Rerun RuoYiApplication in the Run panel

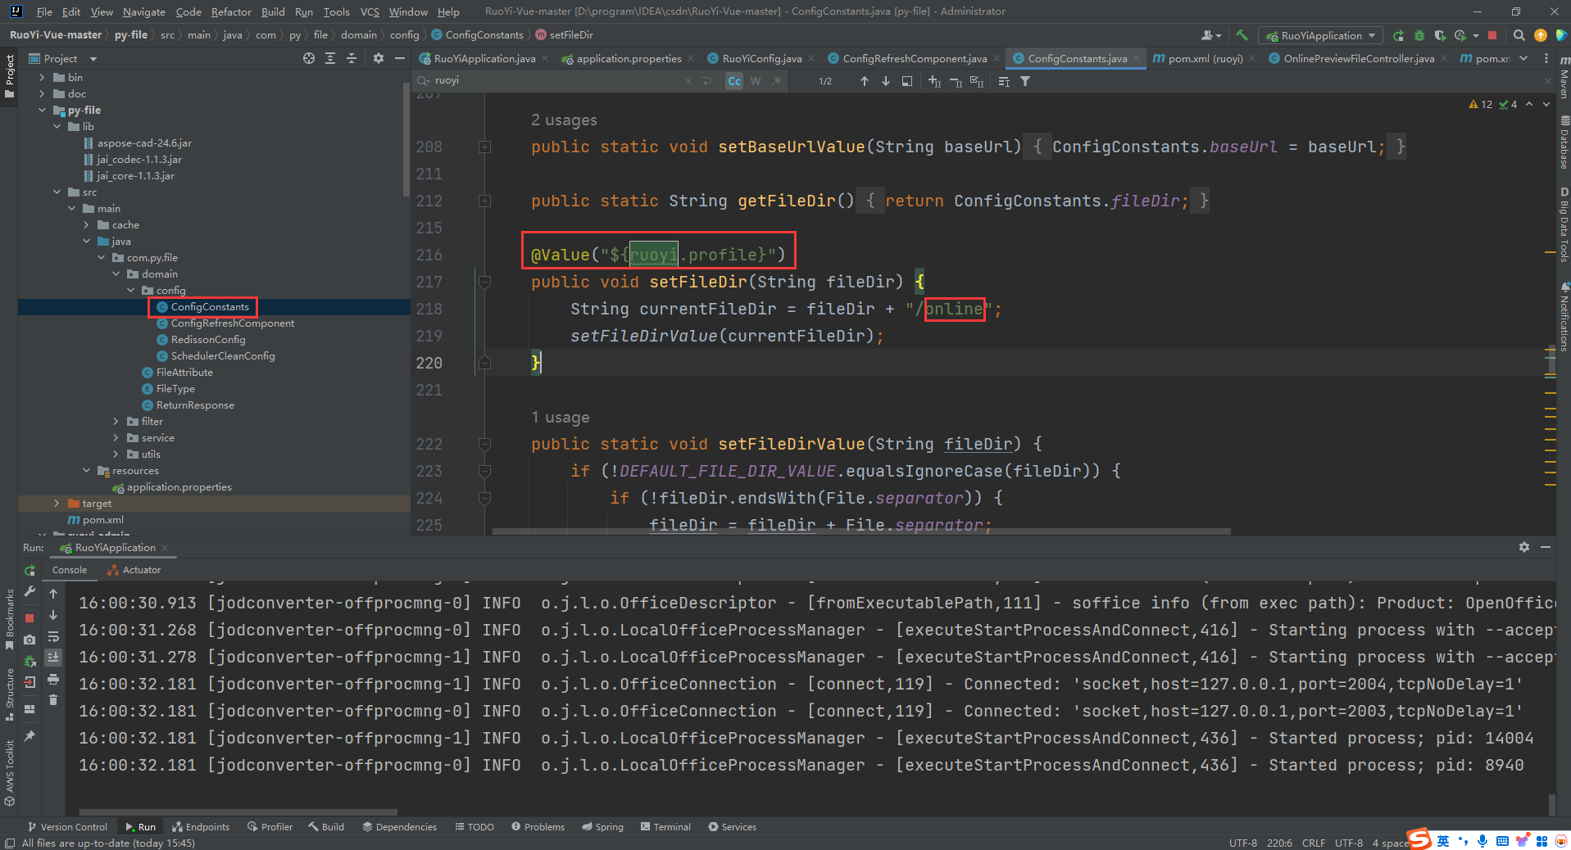tap(30, 570)
